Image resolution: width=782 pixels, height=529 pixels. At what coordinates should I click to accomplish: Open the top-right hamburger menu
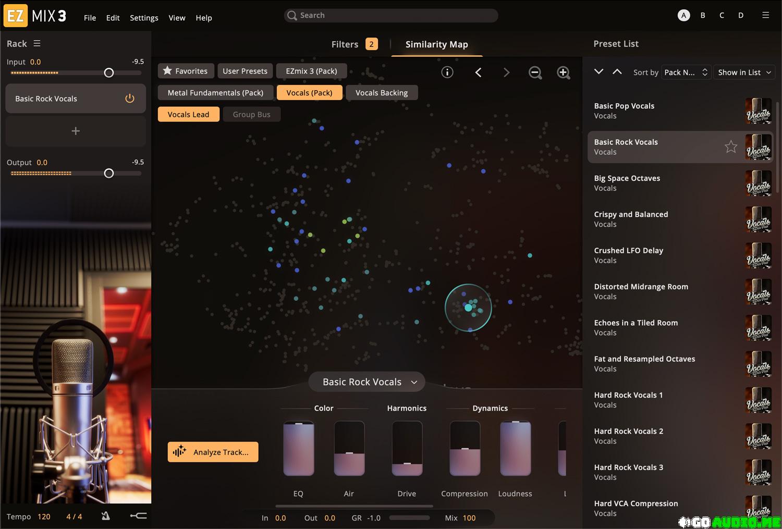pyautogui.click(x=765, y=15)
